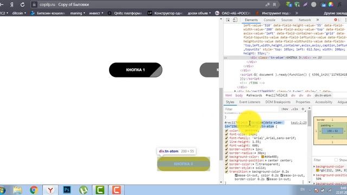Add new style rule plus icon

coord(303,109)
